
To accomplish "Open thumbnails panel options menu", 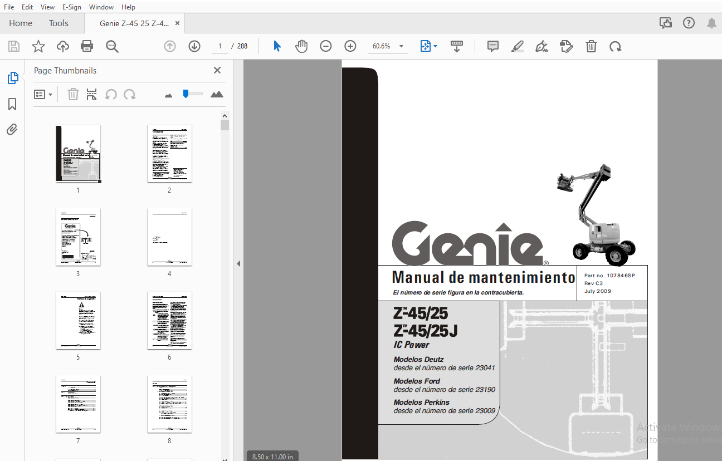I will tap(43, 94).
